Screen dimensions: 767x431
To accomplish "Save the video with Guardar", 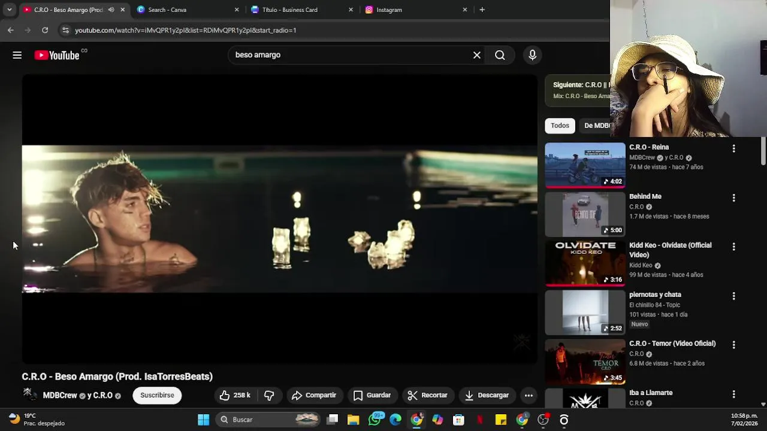I will 372,395.
